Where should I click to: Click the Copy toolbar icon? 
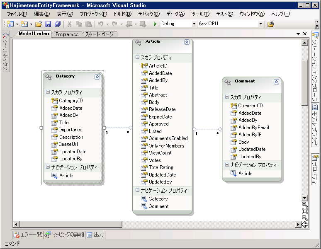tap(79, 24)
